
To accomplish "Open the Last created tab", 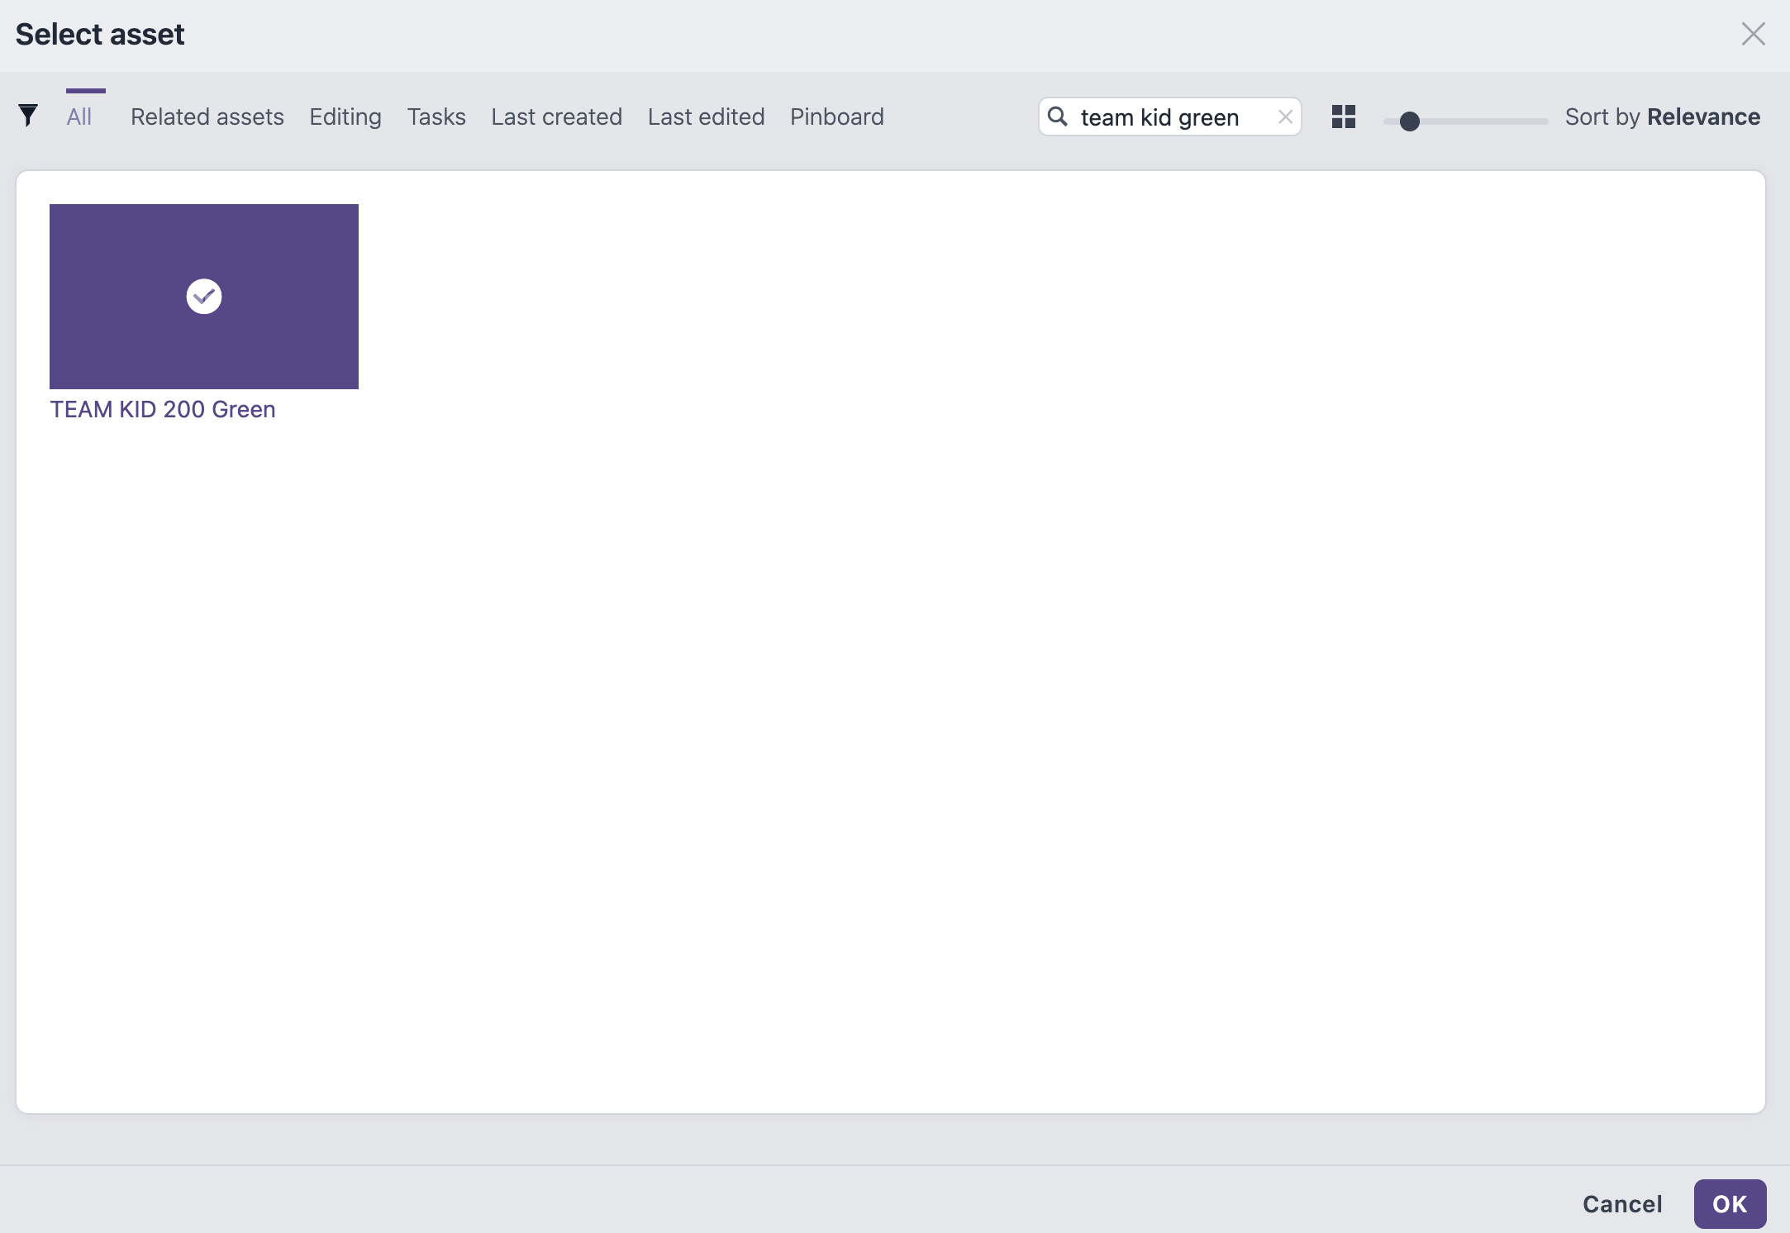I will (x=556, y=117).
